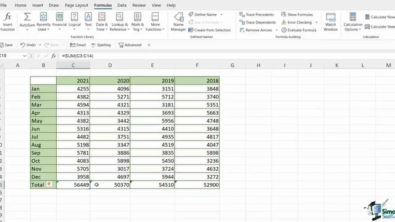The width and height of the screenshot is (395, 222).
Task: Select the Total label cell
Action: (x=43, y=185)
